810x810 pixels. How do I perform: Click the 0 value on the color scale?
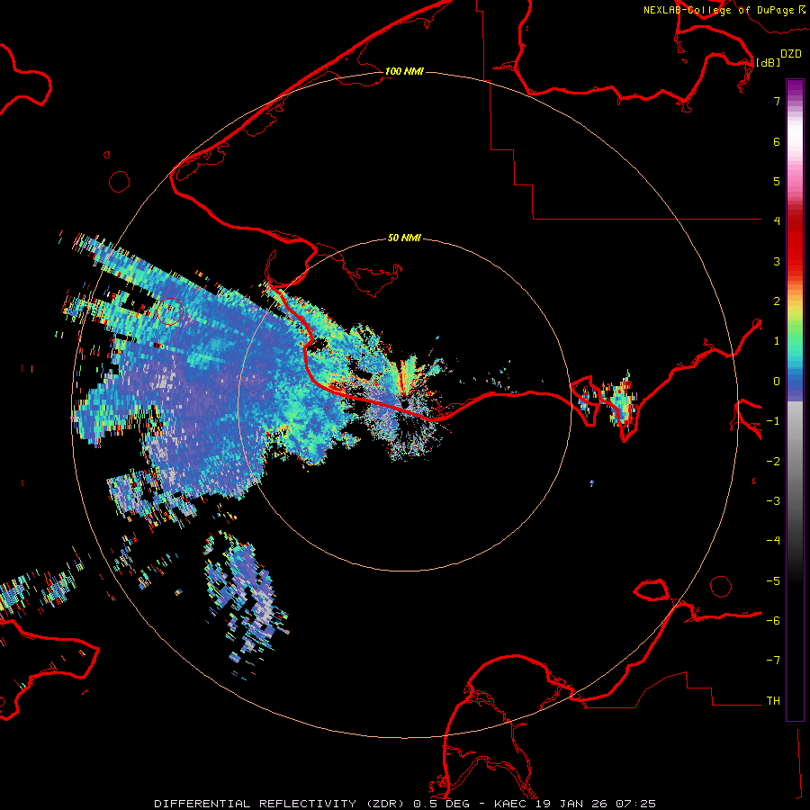coord(777,382)
